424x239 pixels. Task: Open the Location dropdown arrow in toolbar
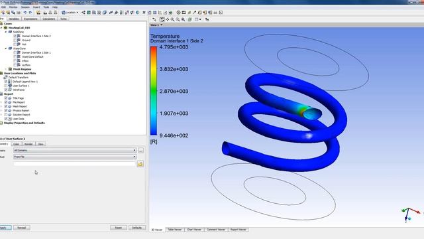click(78, 13)
